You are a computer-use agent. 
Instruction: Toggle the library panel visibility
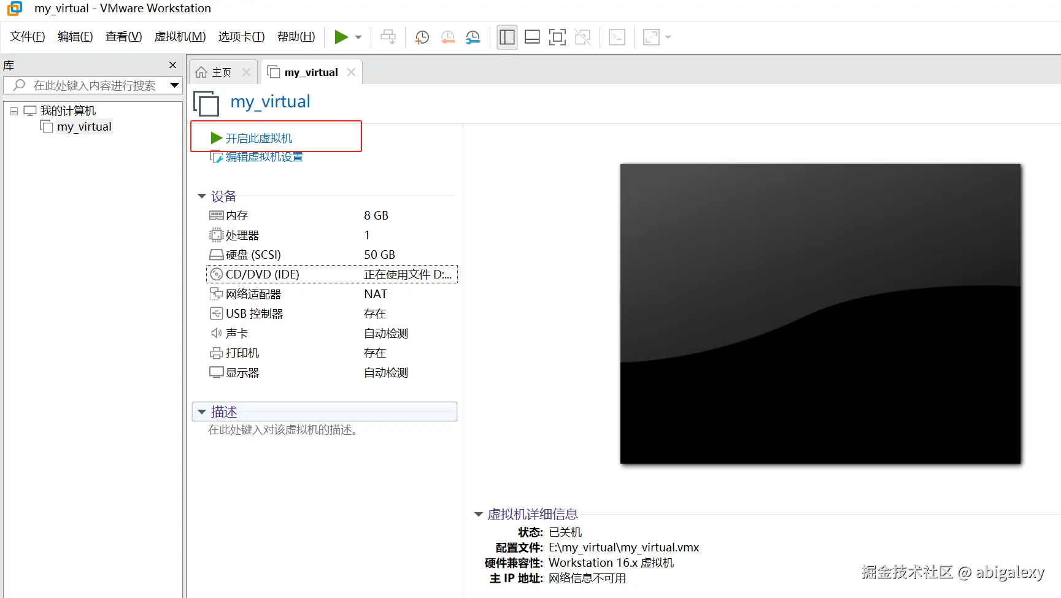point(507,37)
